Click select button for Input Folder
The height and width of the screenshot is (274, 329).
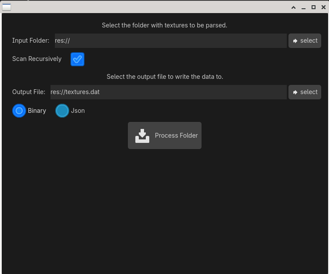[305, 41]
